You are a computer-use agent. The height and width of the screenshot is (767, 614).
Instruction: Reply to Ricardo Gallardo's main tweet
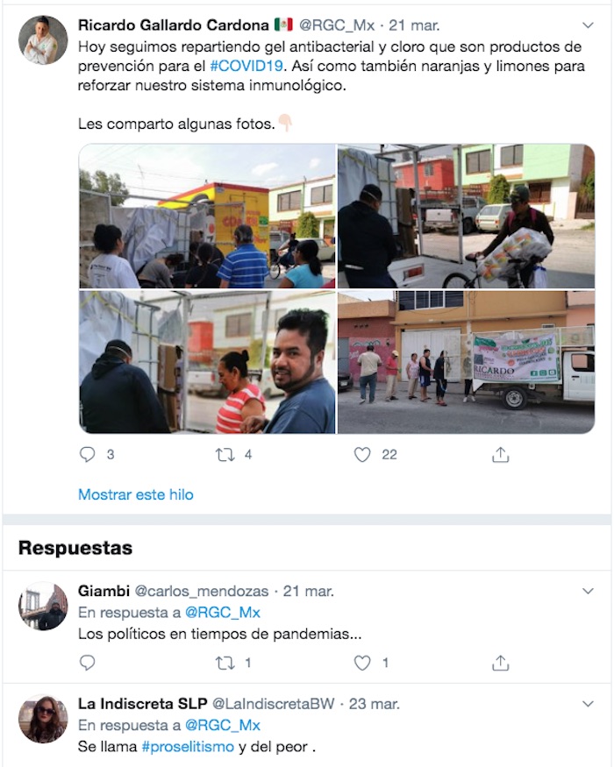coord(87,454)
